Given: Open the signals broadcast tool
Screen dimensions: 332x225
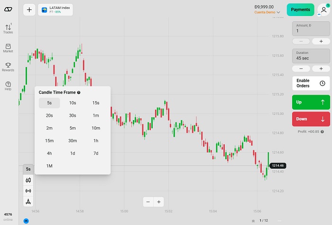Looking at the screenshot, I should (x=28, y=191).
